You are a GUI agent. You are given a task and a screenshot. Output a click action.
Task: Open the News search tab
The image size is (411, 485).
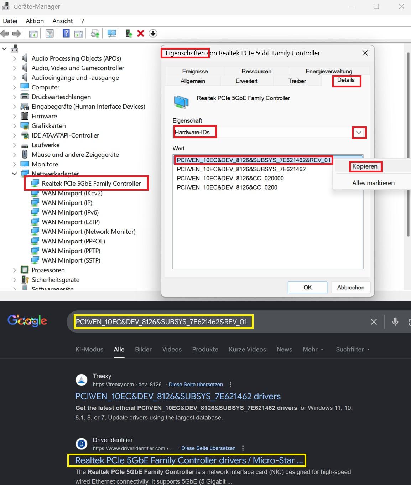coord(284,350)
